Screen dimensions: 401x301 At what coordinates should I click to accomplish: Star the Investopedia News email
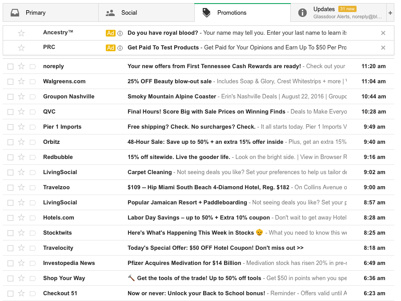[21, 263]
